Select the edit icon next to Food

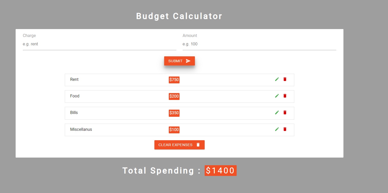277,96
